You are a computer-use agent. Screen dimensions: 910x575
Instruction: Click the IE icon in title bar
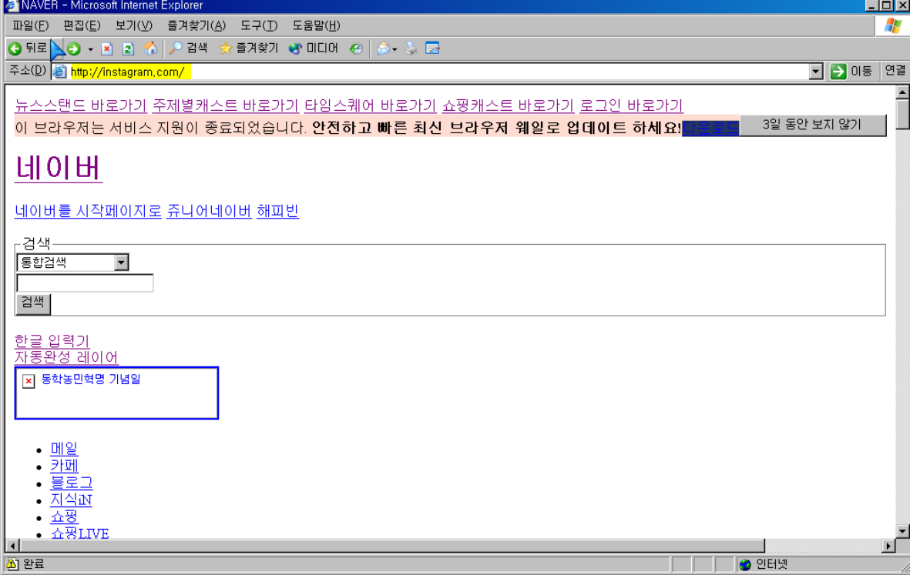(11, 6)
